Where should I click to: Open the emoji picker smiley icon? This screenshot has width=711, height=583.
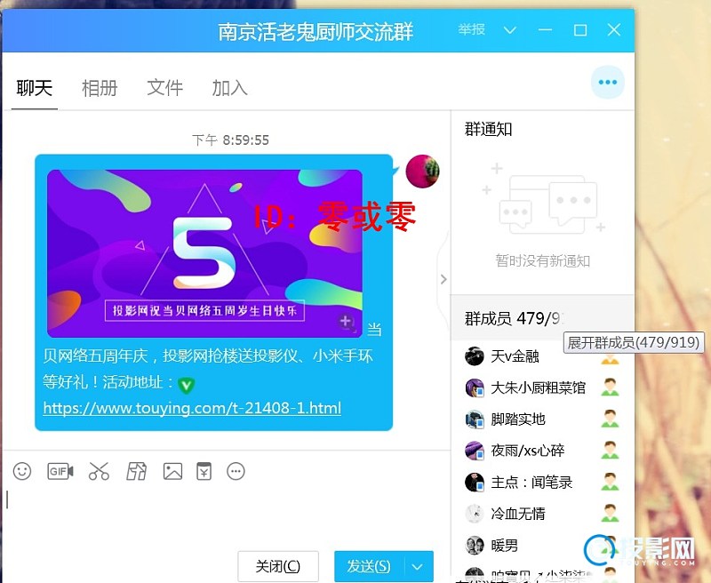coord(22,472)
